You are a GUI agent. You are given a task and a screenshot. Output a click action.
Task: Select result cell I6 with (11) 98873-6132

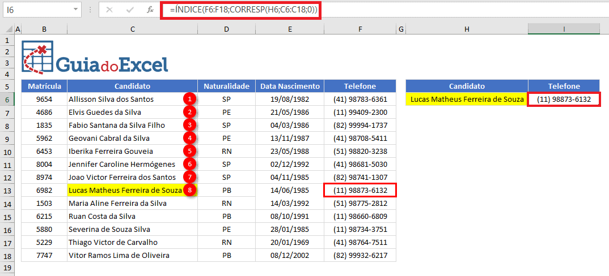564,99
